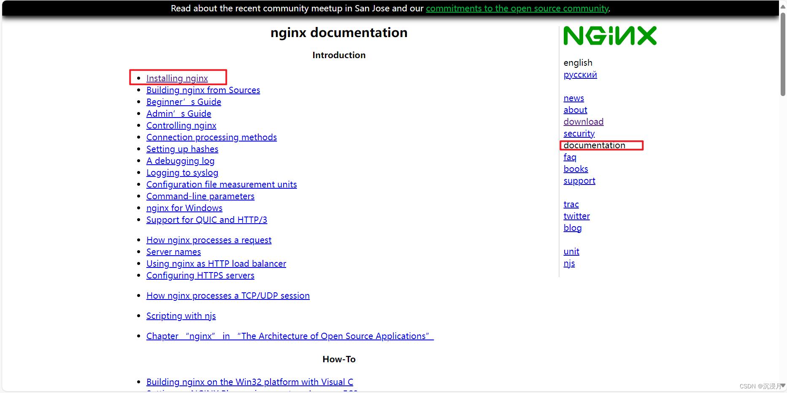Open the commitments to the open source community link
The width and height of the screenshot is (787, 393).
[x=517, y=8]
